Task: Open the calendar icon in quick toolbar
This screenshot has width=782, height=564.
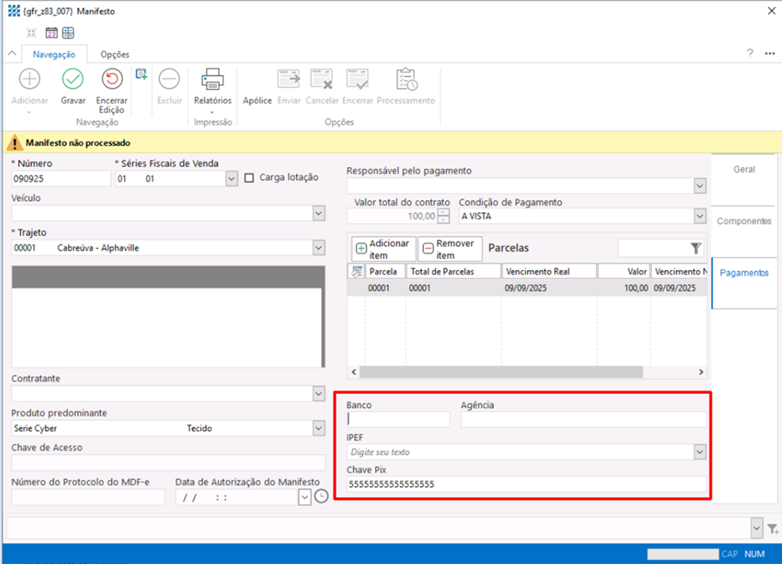Action: coord(51,33)
